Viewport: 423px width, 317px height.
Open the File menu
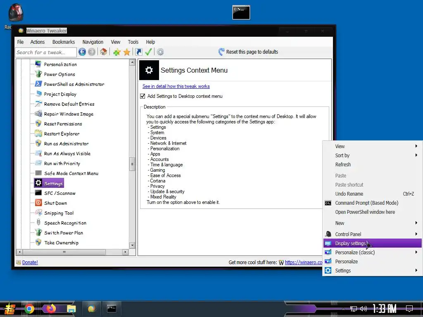pos(21,42)
